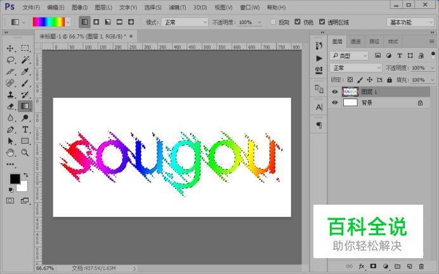
Task: Create a new layer group
Action: point(398,266)
